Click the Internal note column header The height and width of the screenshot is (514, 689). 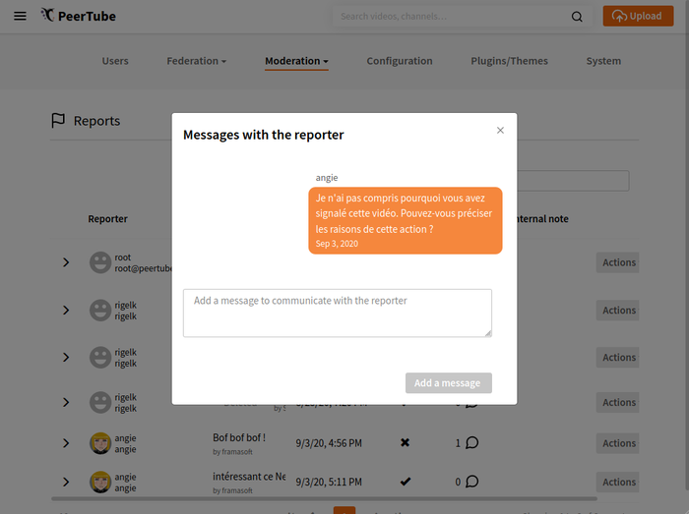pyautogui.click(x=543, y=219)
